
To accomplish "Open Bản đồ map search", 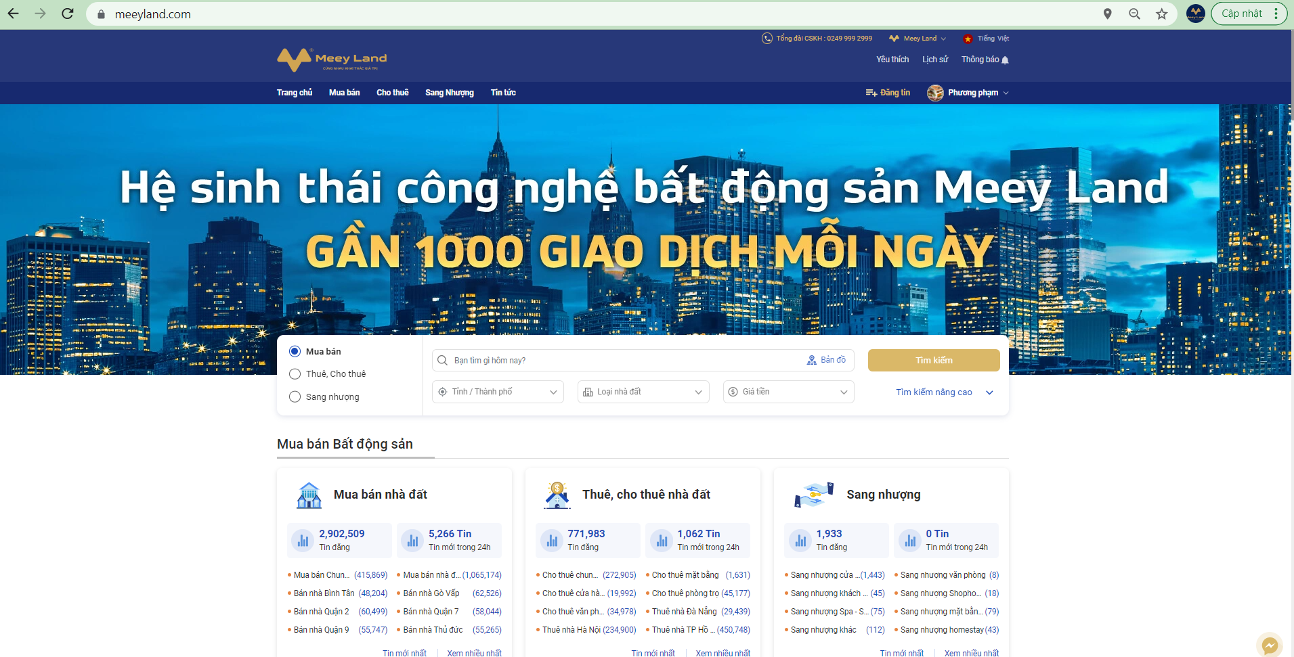I will pos(826,360).
